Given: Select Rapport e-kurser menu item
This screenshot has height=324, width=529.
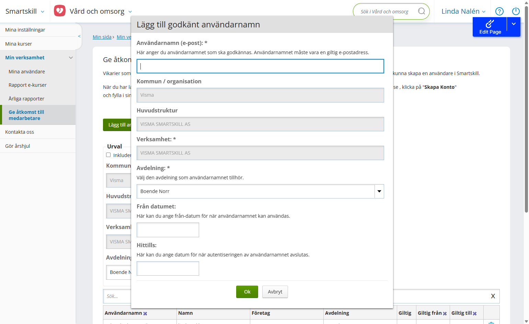Looking at the screenshot, I should (x=27, y=85).
